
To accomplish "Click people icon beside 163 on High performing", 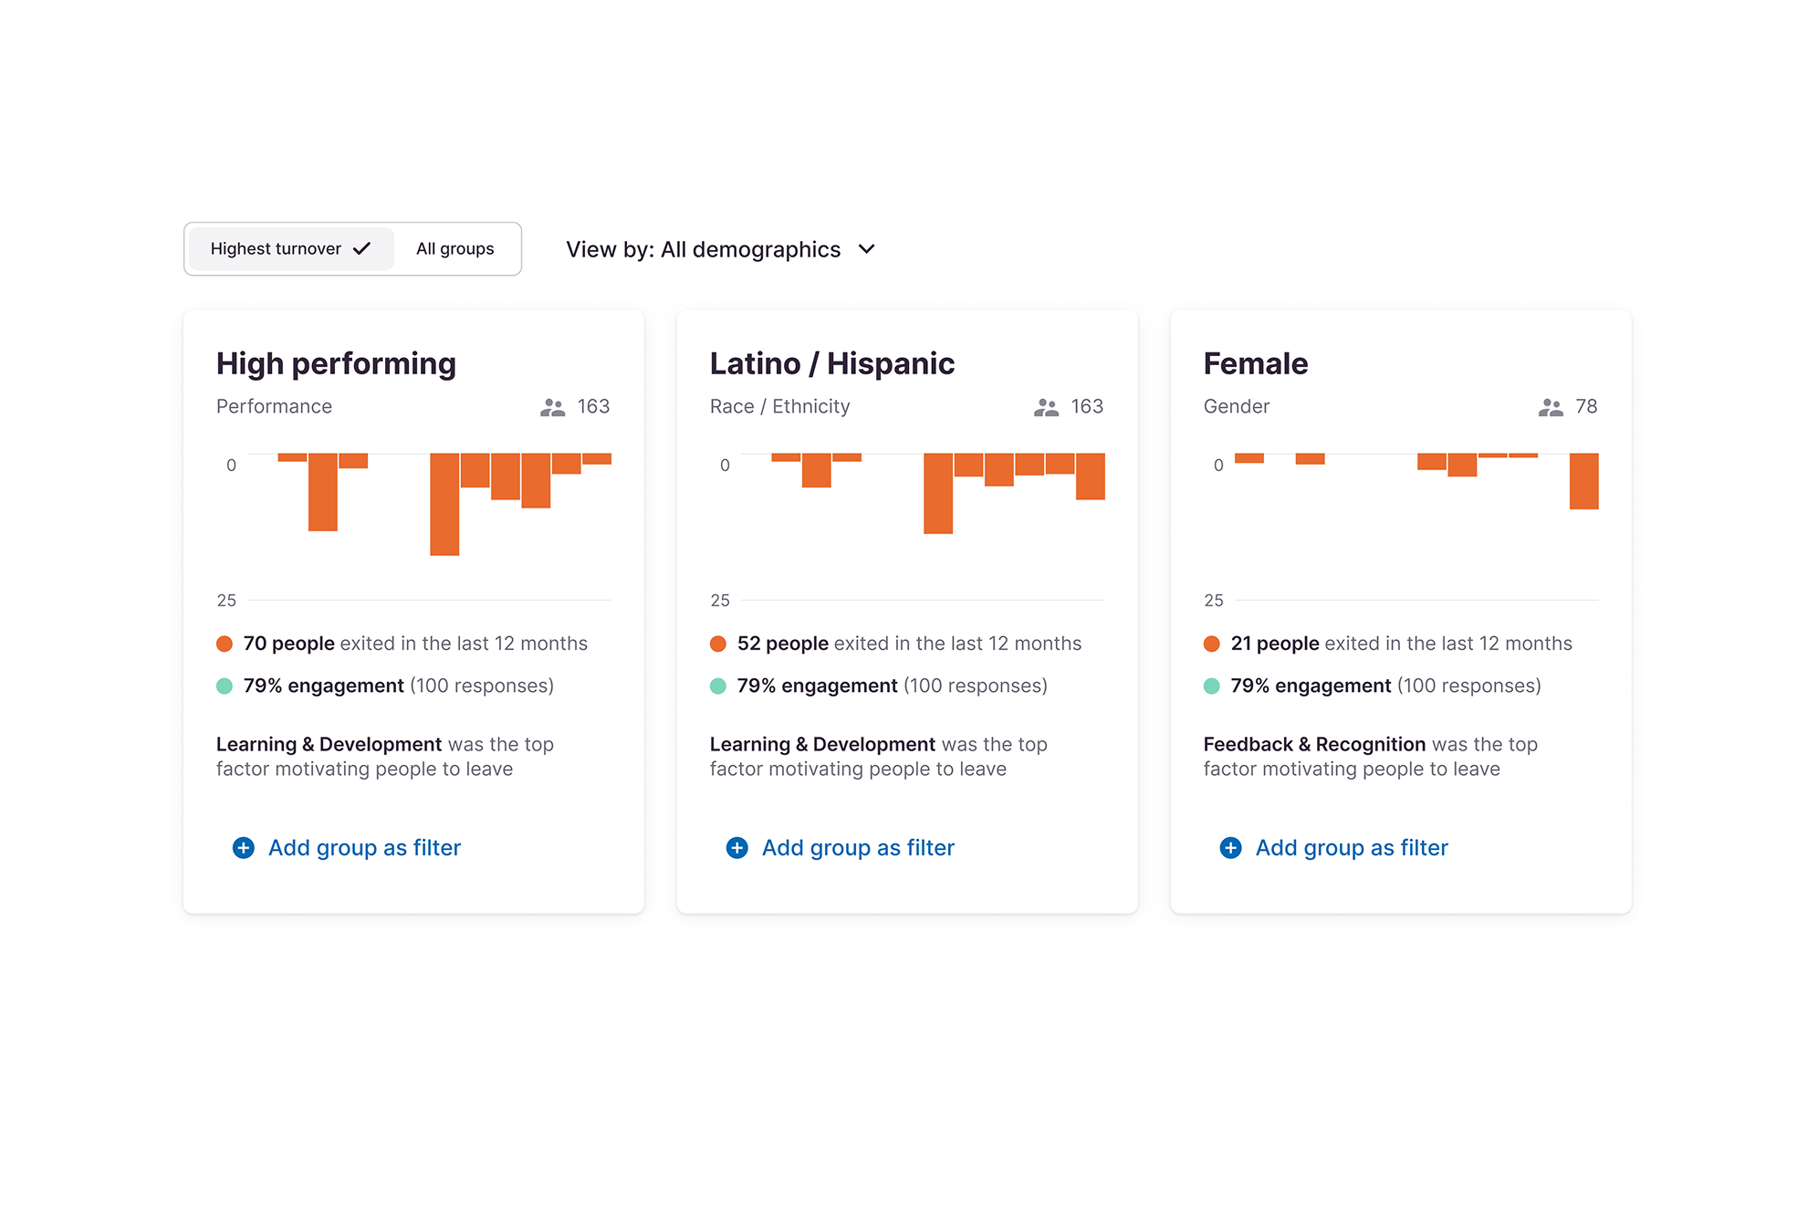I will point(552,407).
